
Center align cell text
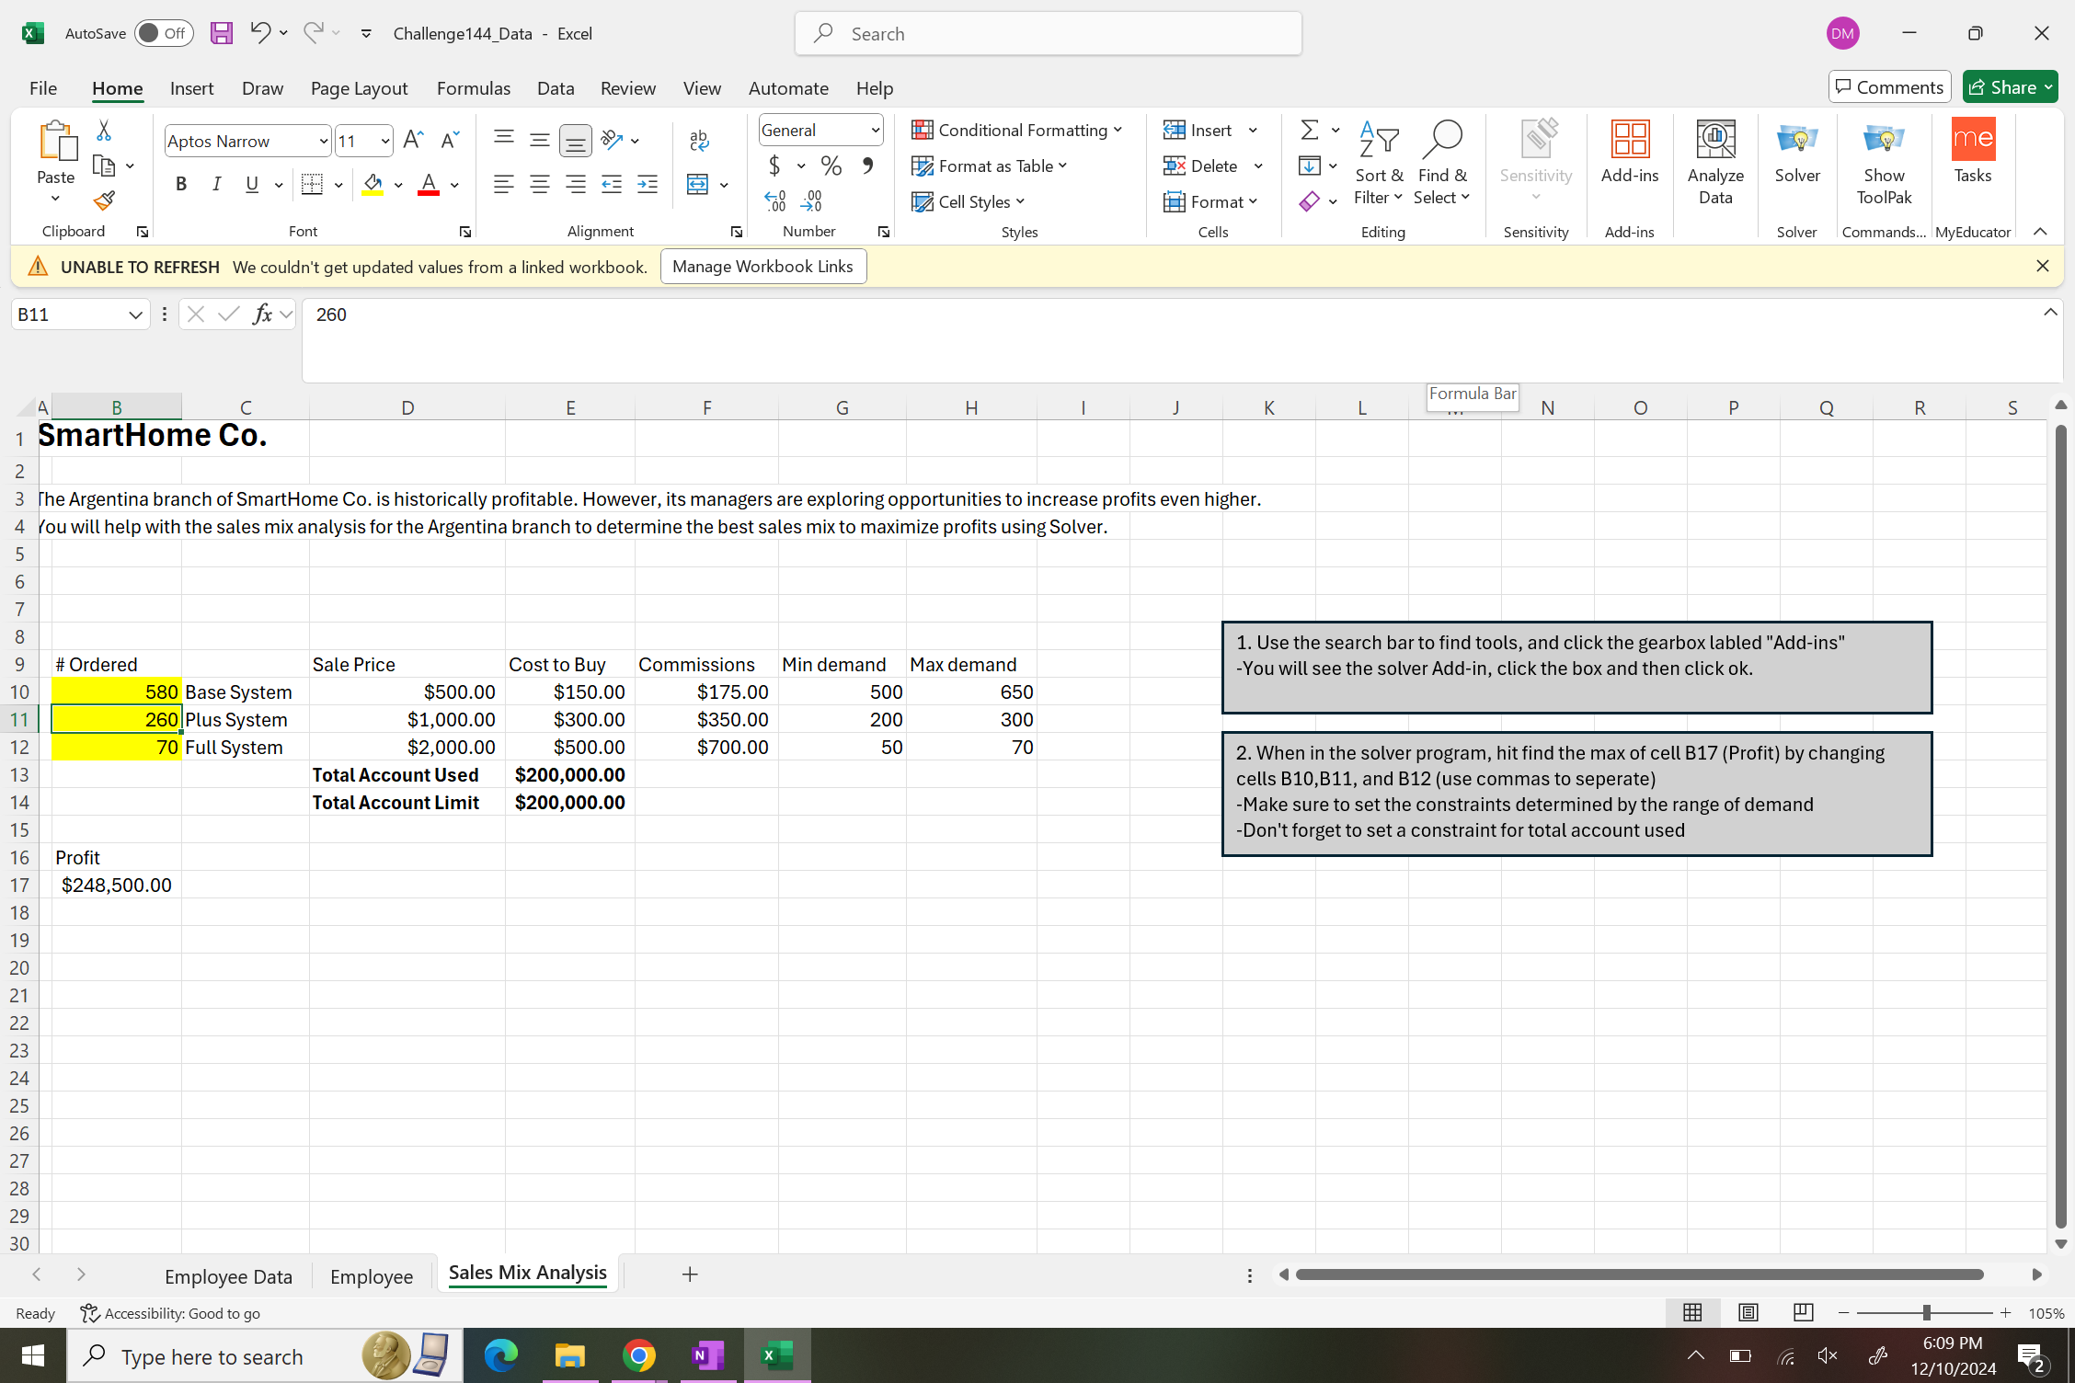[x=540, y=185]
